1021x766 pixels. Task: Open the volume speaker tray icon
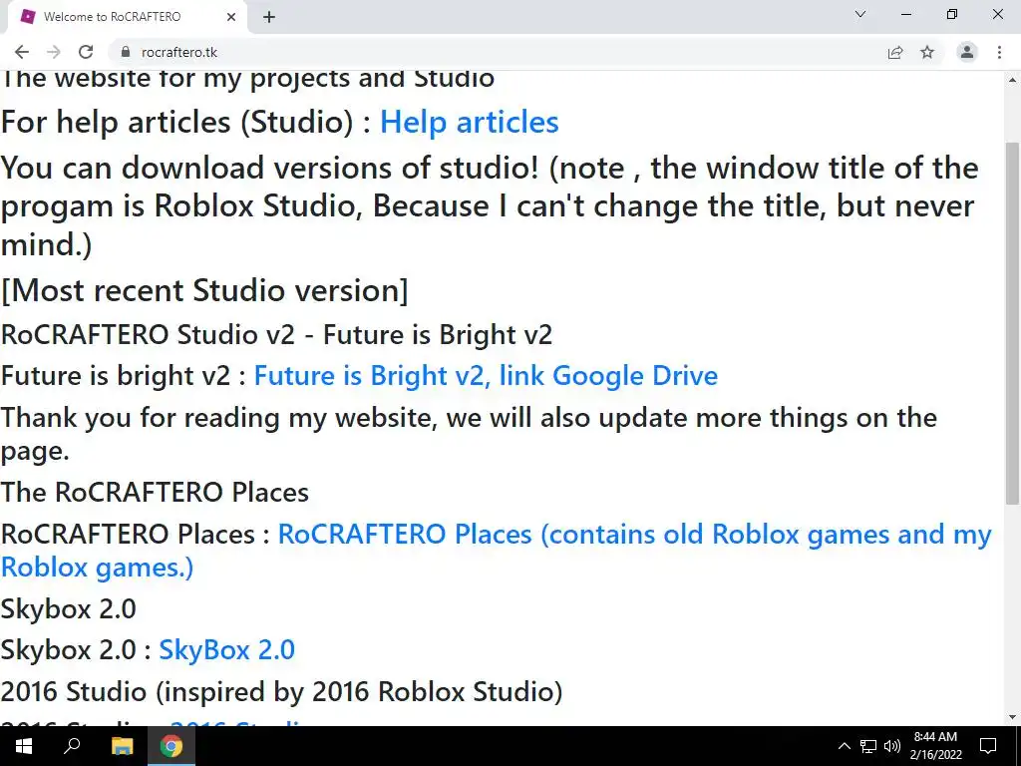[892, 746]
